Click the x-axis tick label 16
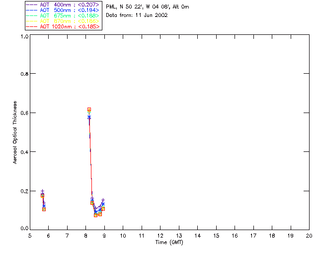The image size is (318, 255). coord(235,236)
